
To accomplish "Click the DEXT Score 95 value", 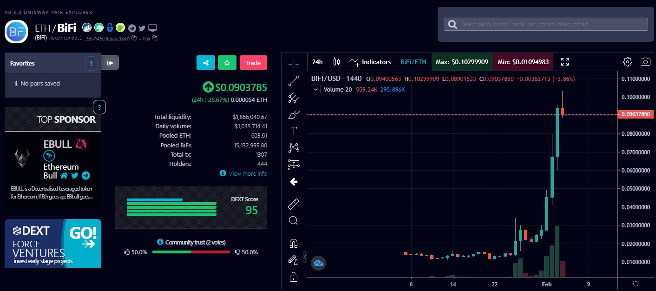I will [x=251, y=210].
